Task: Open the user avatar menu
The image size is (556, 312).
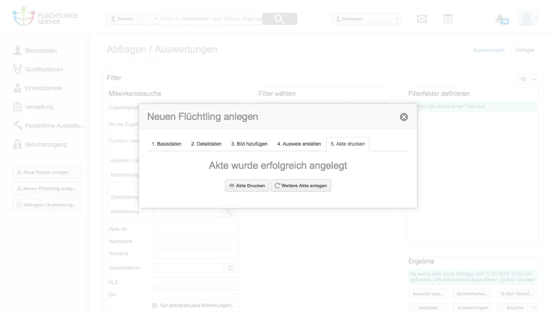Action: tap(528, 19)
